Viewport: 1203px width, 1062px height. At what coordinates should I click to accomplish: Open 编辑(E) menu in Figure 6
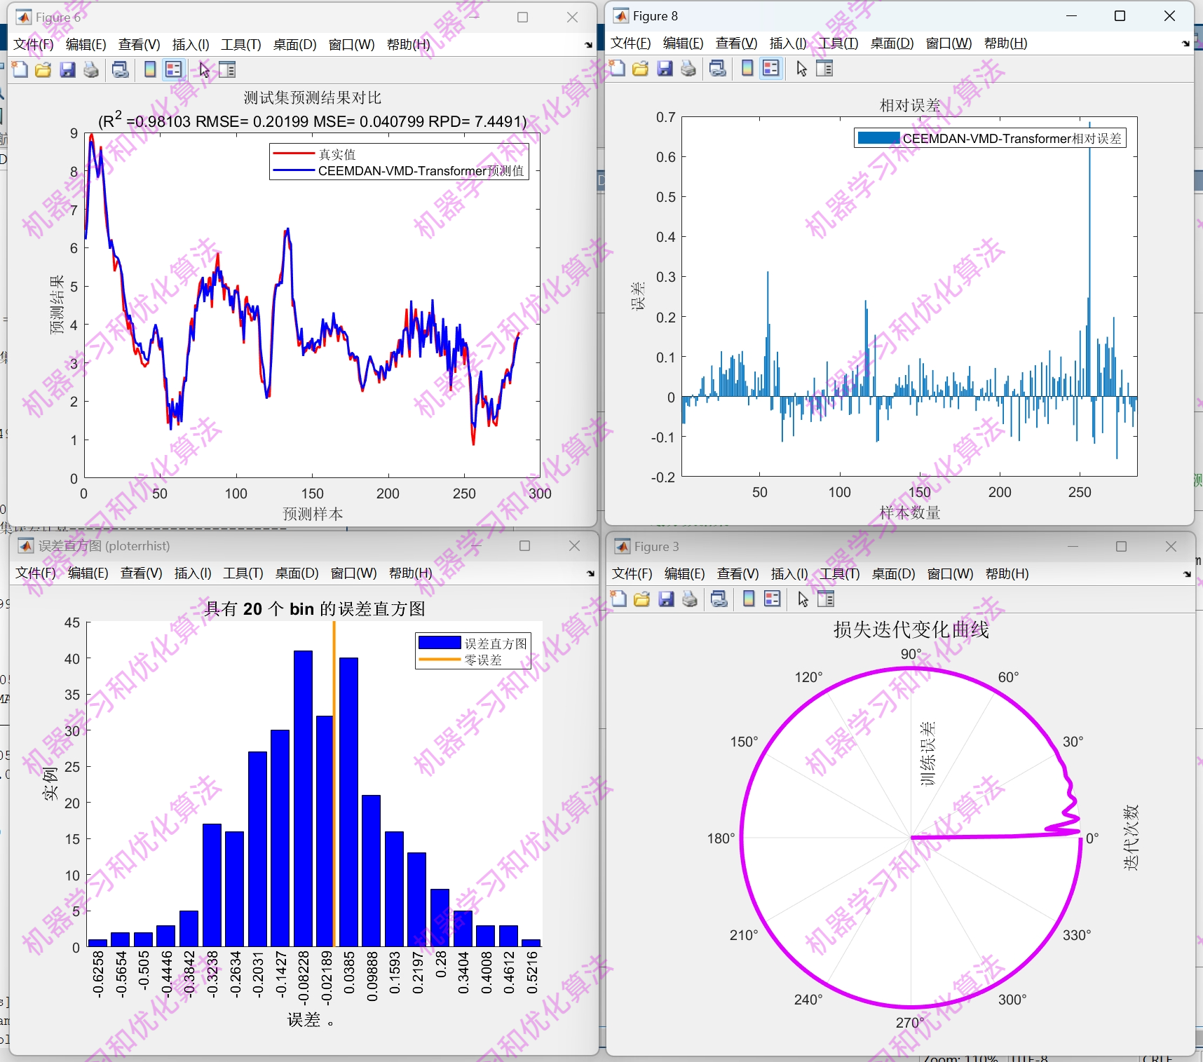(86, 45)
